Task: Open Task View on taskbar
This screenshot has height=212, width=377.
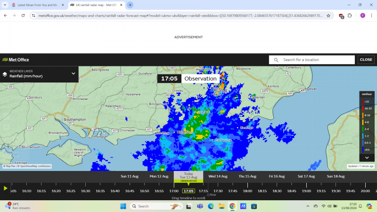Action: 189,206
